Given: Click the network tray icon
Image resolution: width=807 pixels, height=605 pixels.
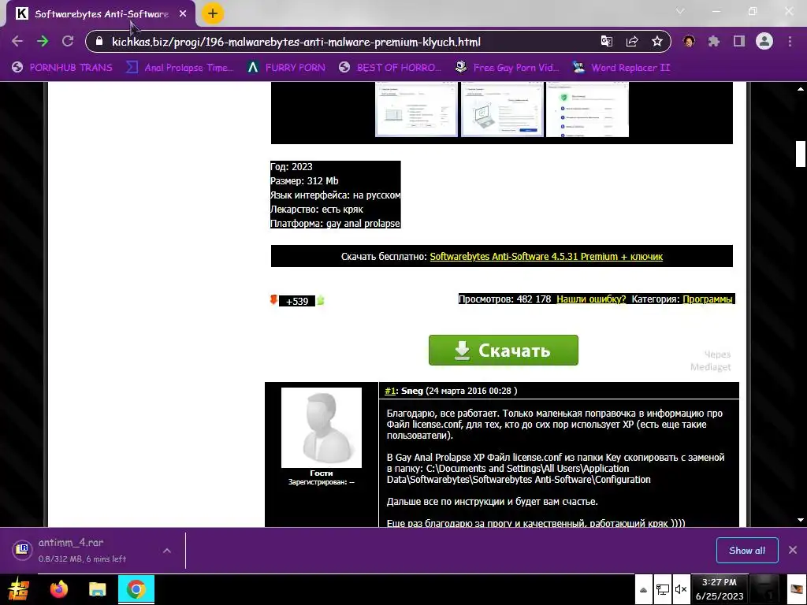Looking at the screenshot, I should click(x=662, y=589).
